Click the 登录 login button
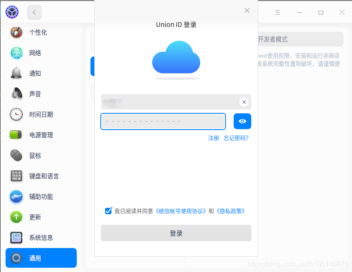 point(176,233)
